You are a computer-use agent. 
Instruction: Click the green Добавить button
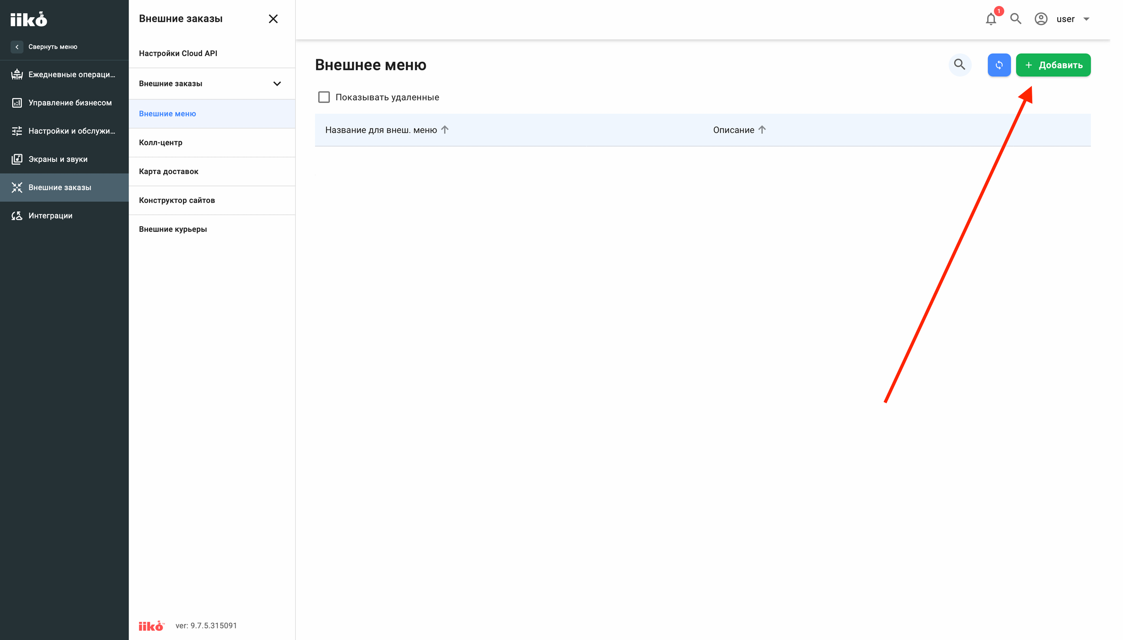pos(1053,65)
